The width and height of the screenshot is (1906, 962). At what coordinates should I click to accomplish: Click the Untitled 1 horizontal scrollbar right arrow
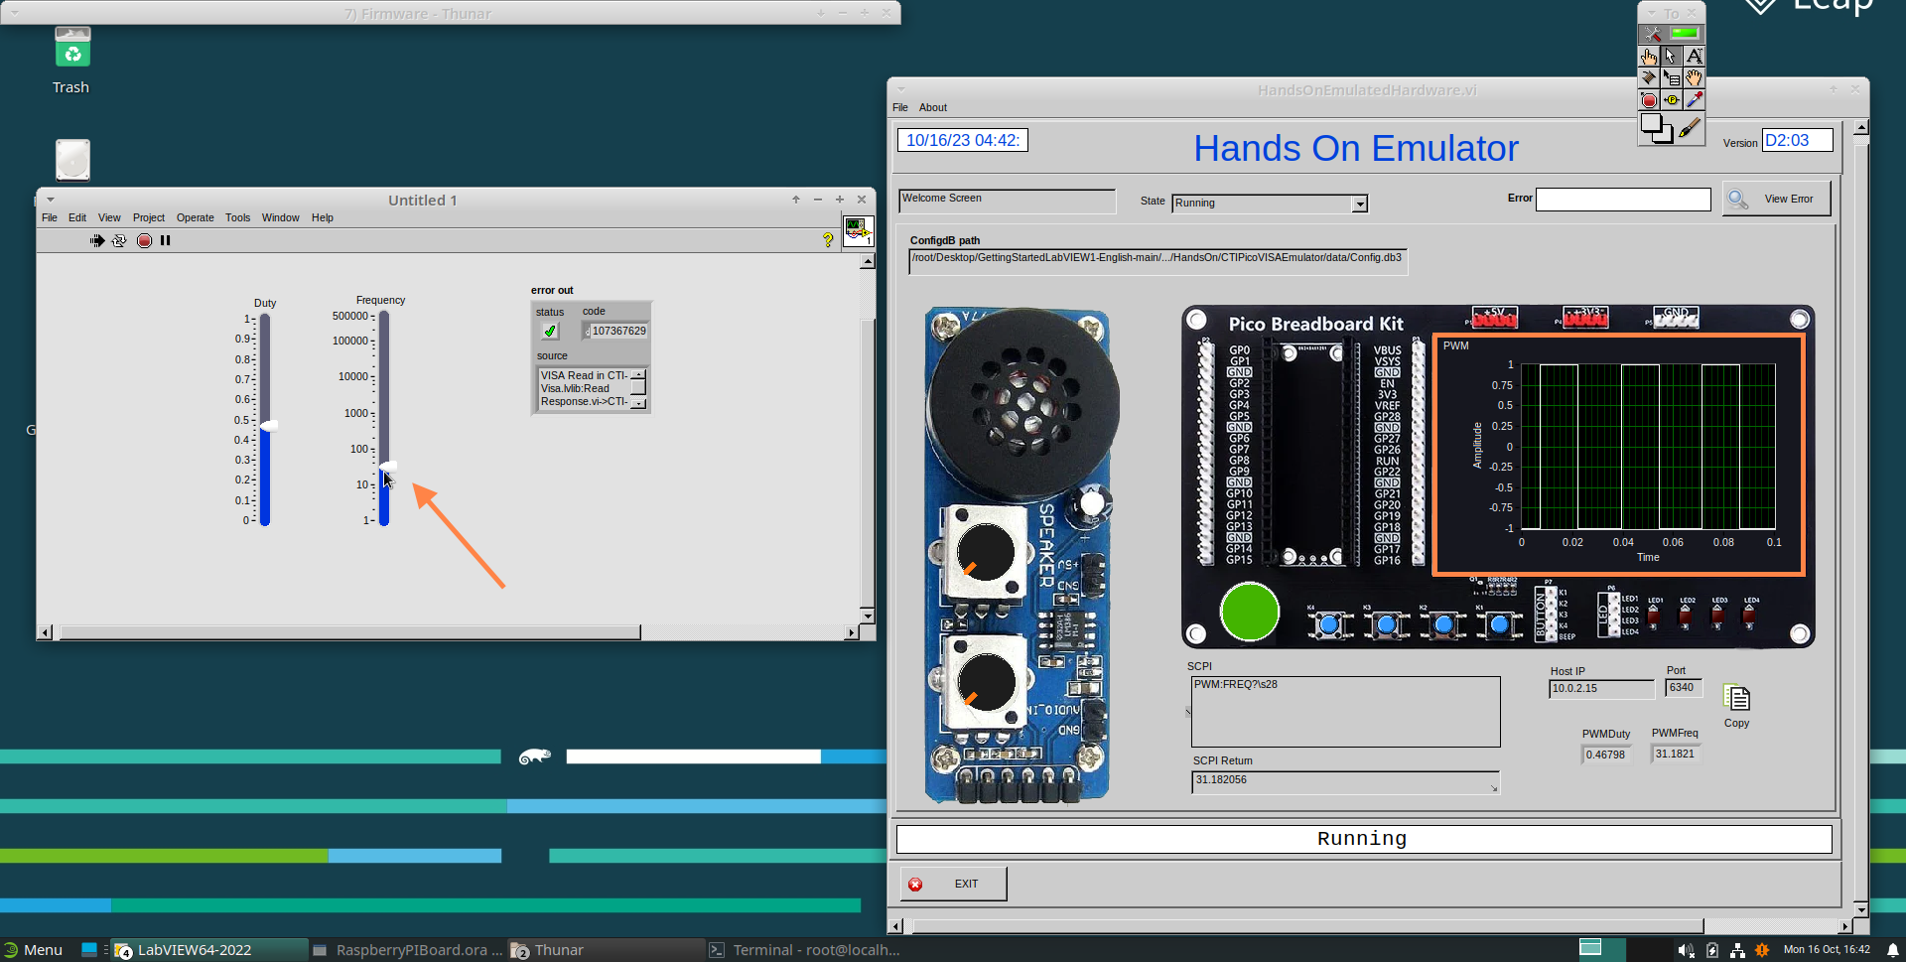coord(851,632)
